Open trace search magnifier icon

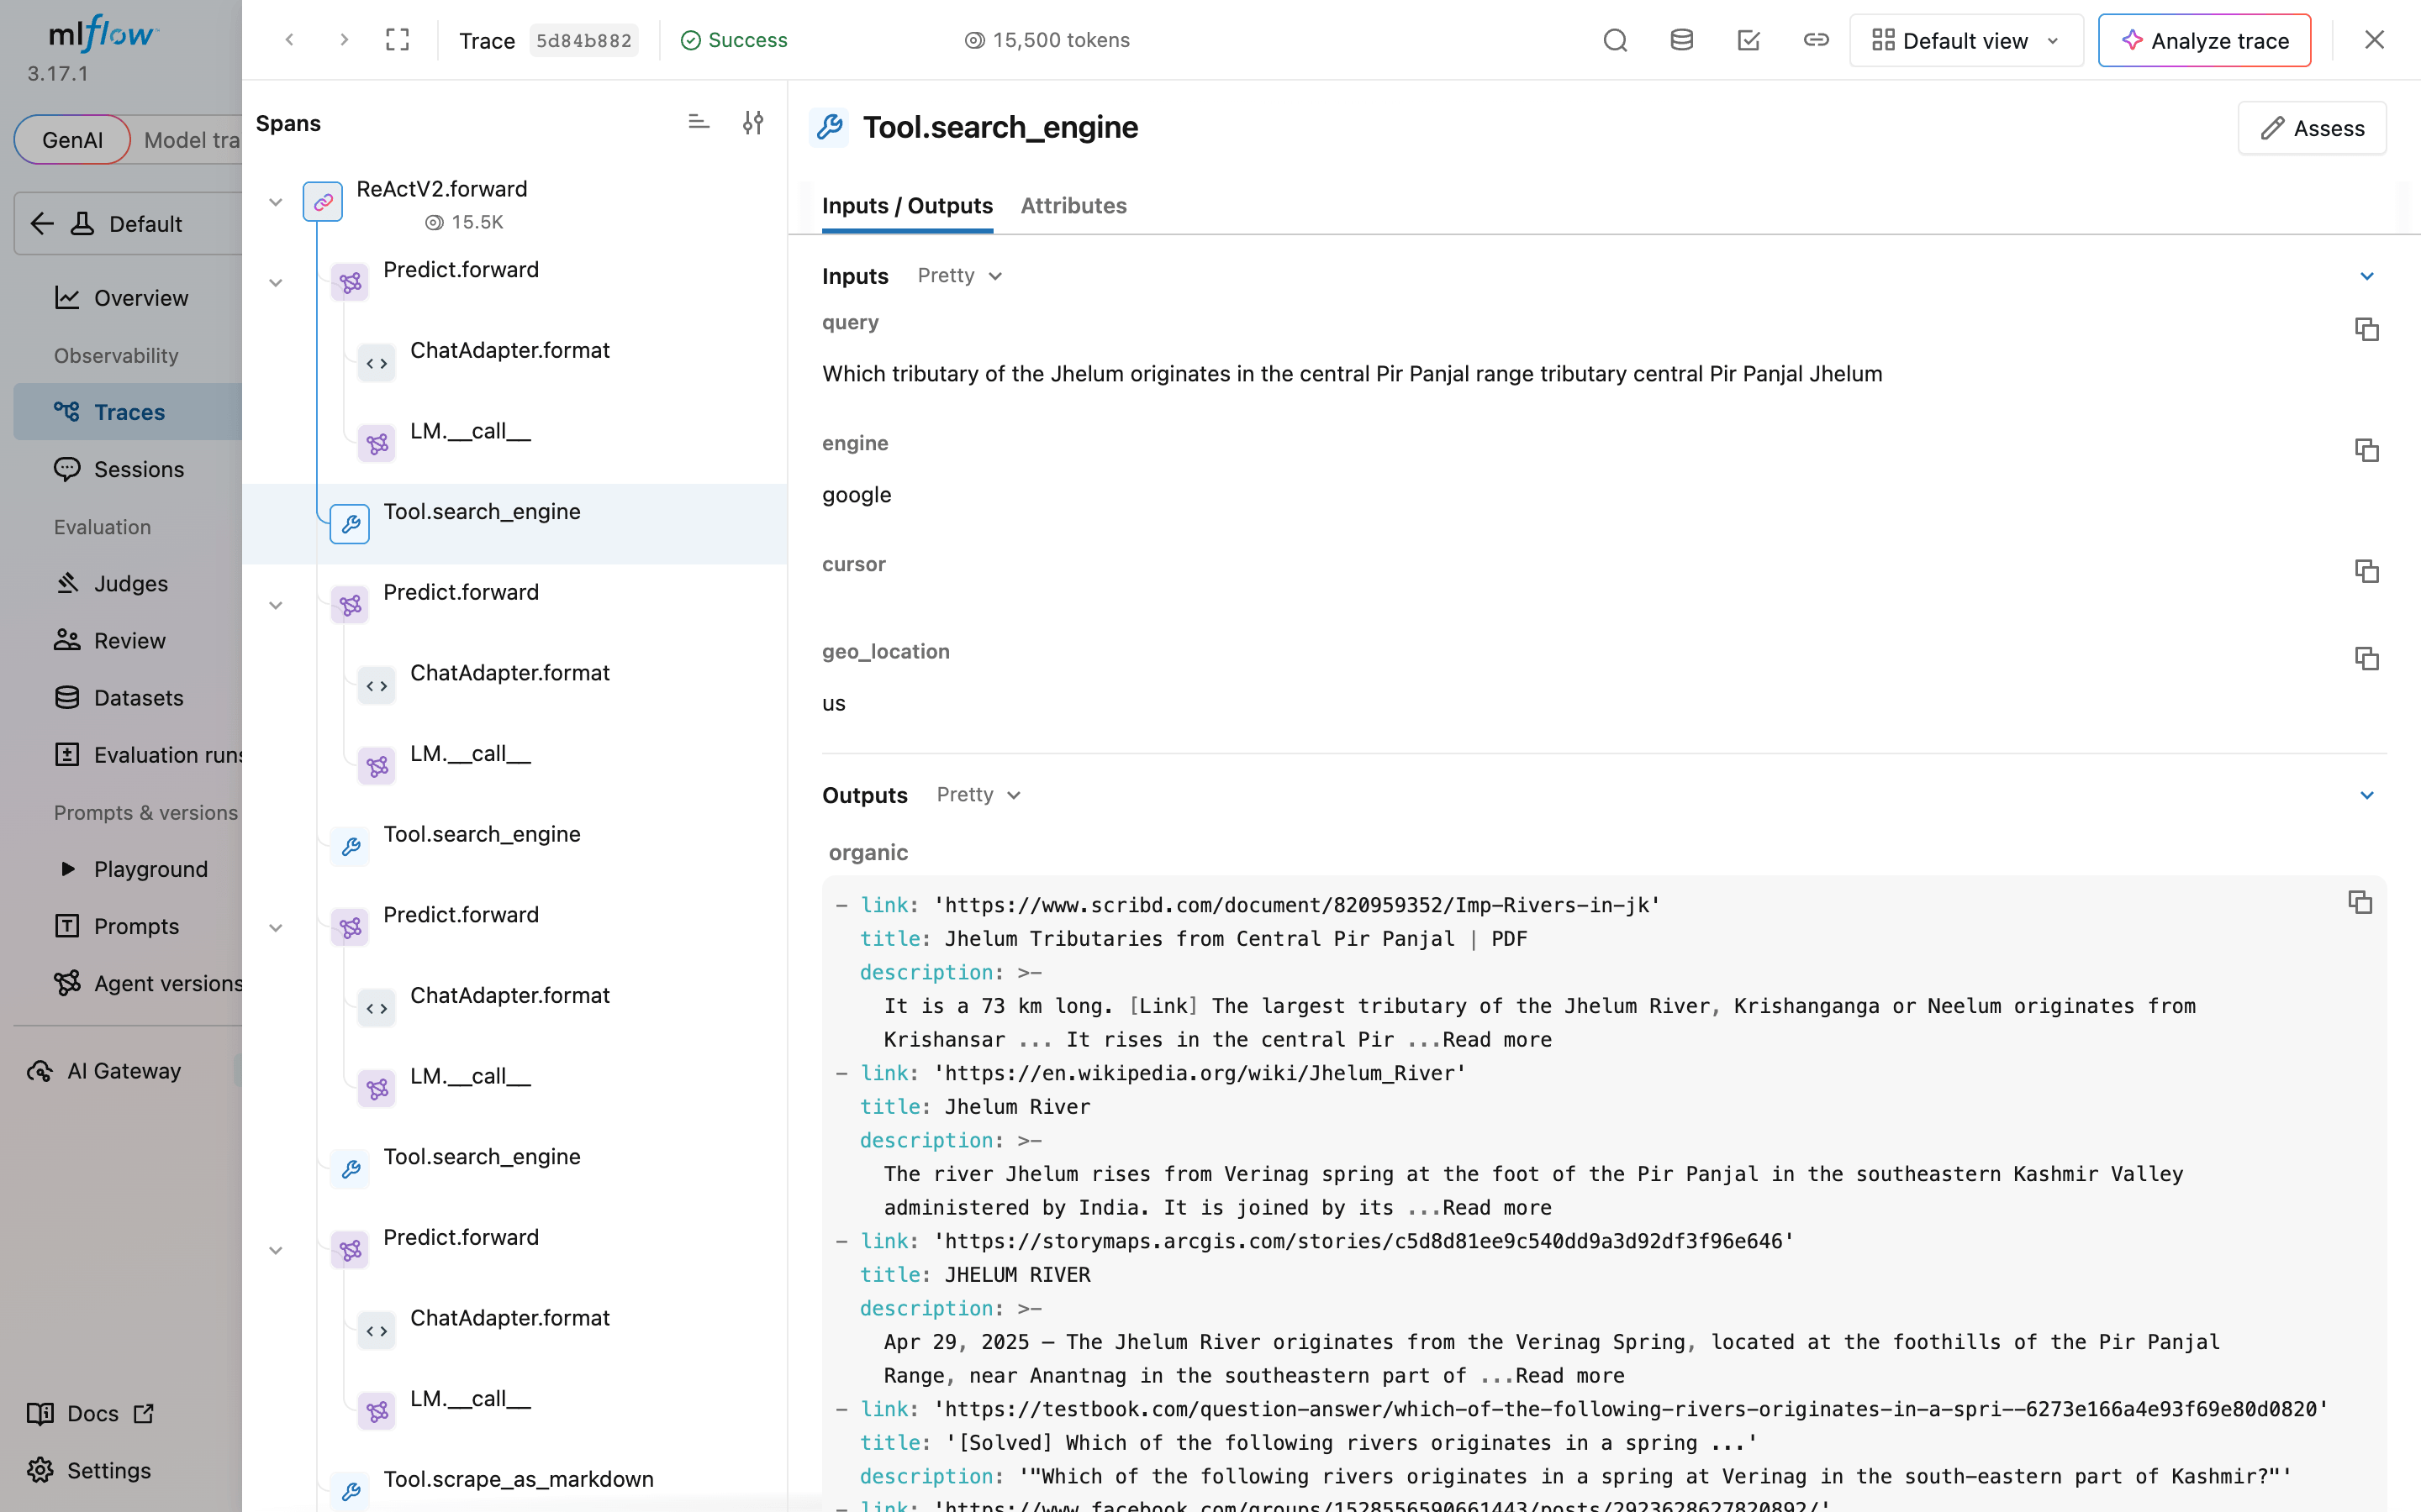1616,40
